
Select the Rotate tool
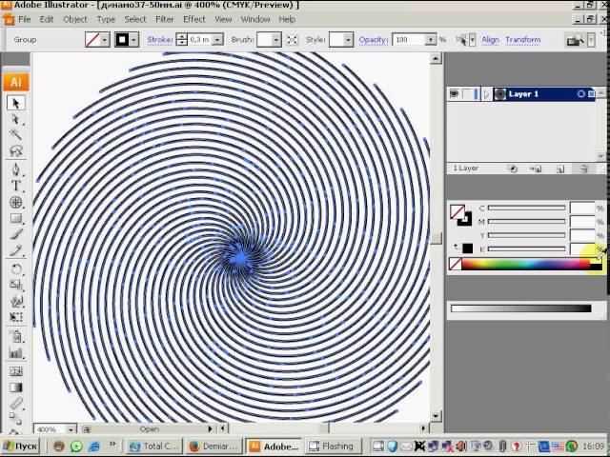pos(15,268)
